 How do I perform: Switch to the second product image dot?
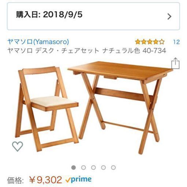83,168
